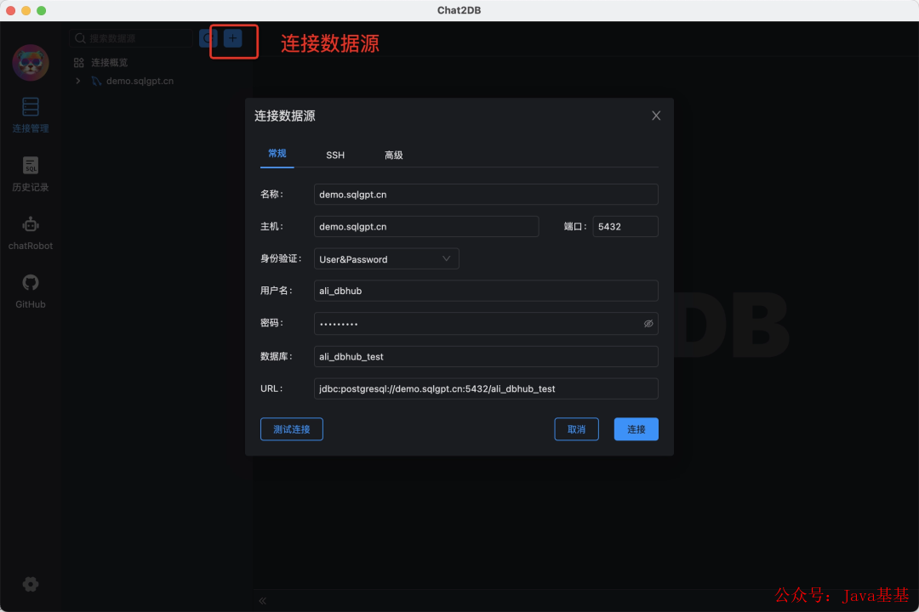
Task: Click the blue 连接 button
Action: pyautogui.click(x=636, y=429)
